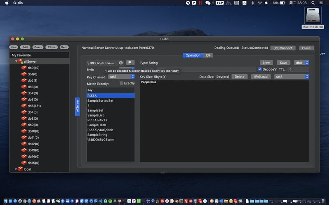Open Macintosh HD drive on desktop

tap(313, 18)
